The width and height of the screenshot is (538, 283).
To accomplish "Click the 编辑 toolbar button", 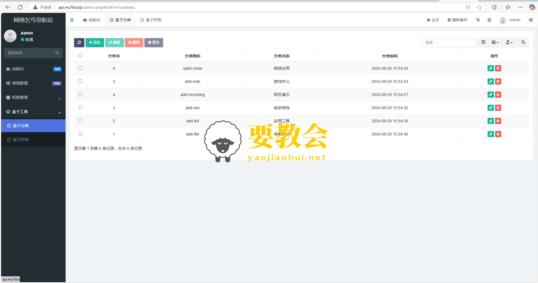I will 114,43.
